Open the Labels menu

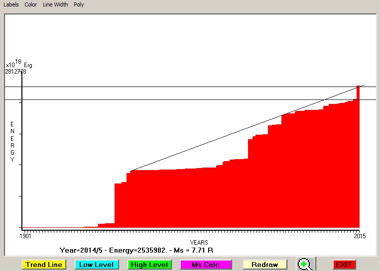(x=11, y=4)
